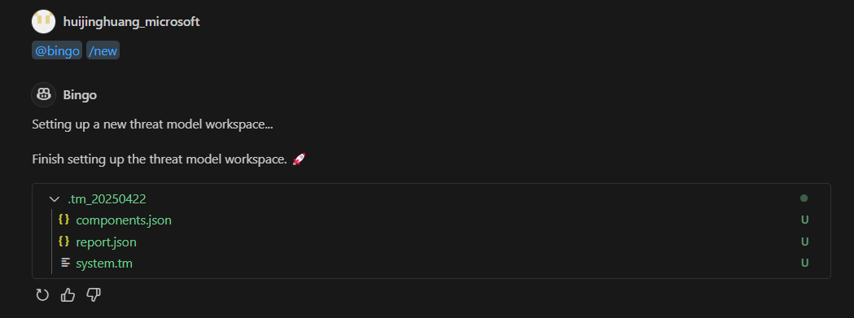Screen dimensions: 854x318
Task: Click the report.json curly braces icon
Action: click(64, 242)
